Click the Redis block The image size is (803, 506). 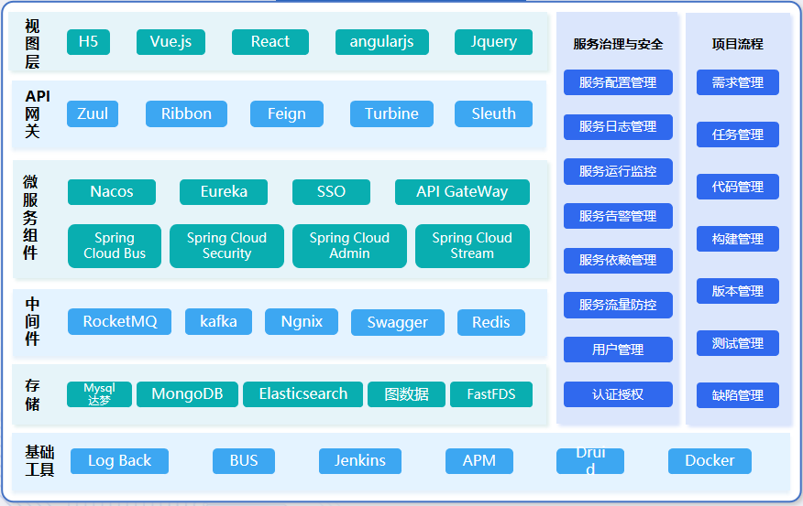pyautogui.click(x=491, y=322)
